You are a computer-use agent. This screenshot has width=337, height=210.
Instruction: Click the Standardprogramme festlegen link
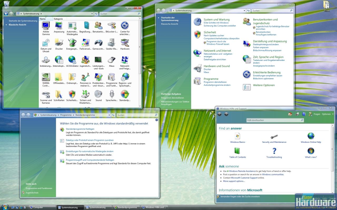point(80,129)
